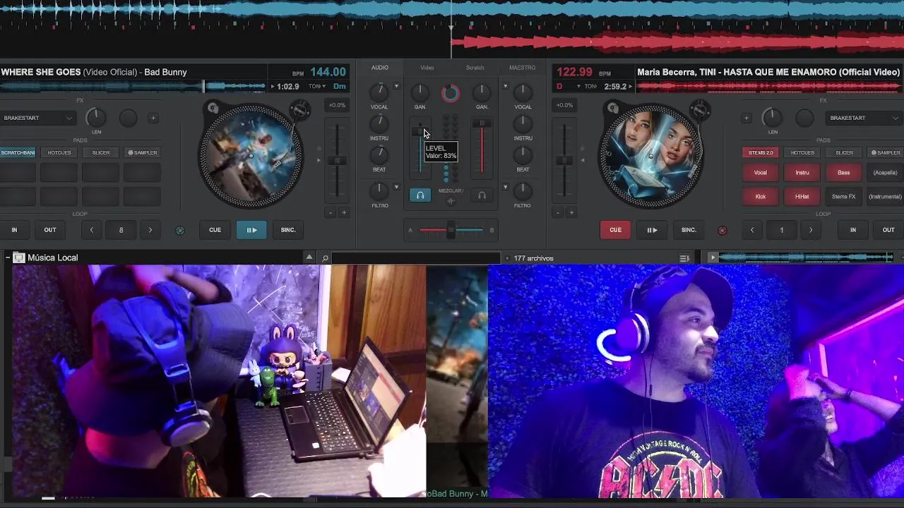Click the left deck tonearm head
Screen dimensions: 904x508
(301, 110)
